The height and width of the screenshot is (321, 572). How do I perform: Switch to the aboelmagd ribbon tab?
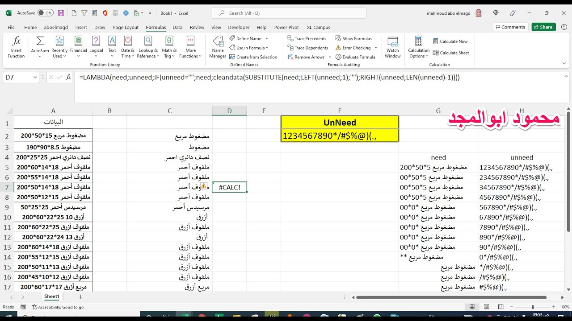56,27
